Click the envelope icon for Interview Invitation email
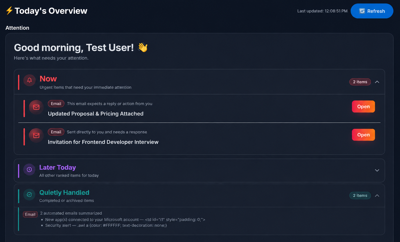The height and width of the screenshot is (242, 400). [36, 135]
